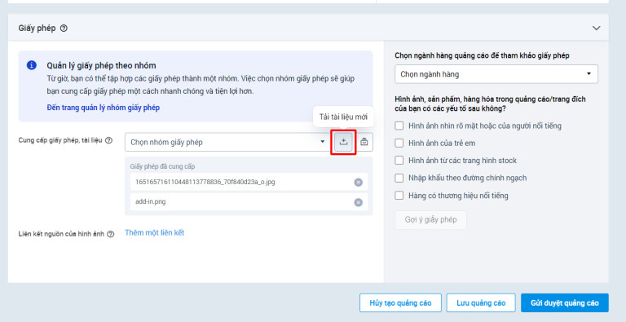Image resolution: width=626 pixels, height=322 pixels.
Task: Select the add-in.png file name
Action: (x=151, y=201)
